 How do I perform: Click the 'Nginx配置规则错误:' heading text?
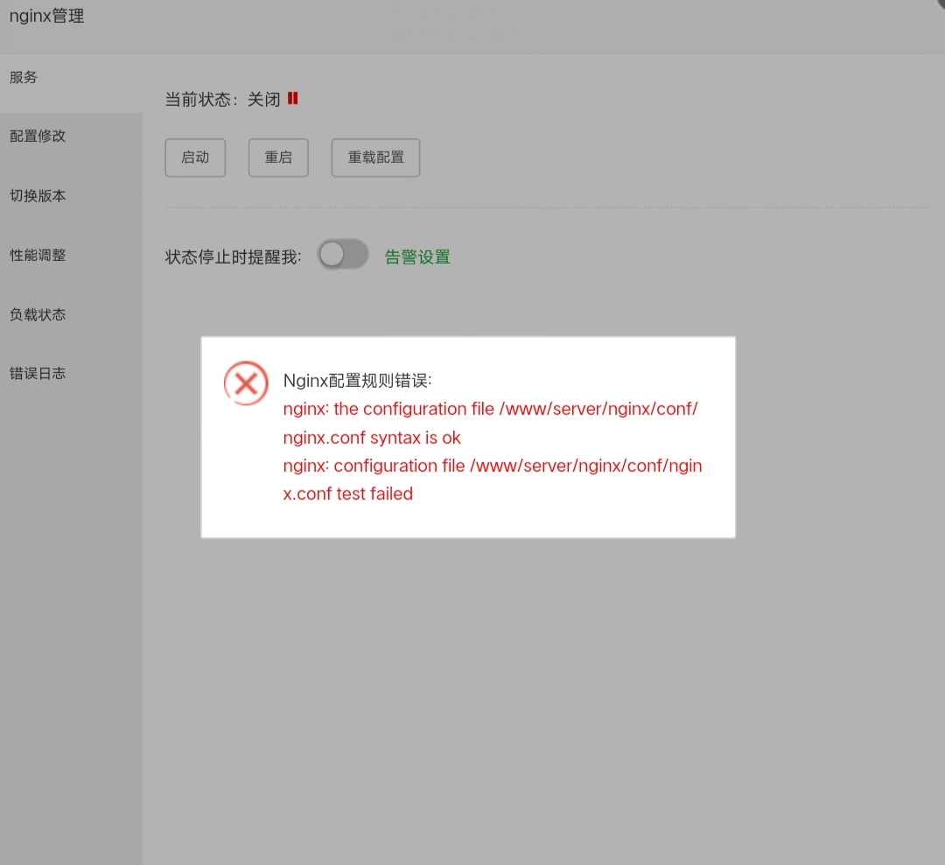pyautogui.click(x=357, y=381)
